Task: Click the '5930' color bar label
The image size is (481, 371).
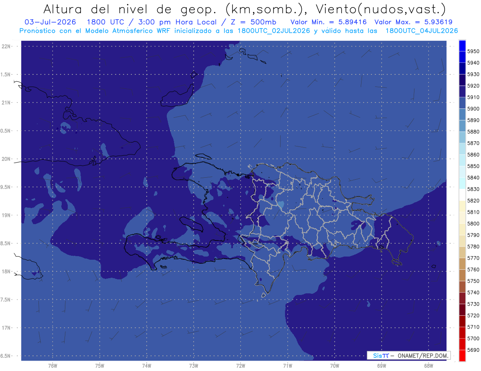Action: (x=473, y=74)
